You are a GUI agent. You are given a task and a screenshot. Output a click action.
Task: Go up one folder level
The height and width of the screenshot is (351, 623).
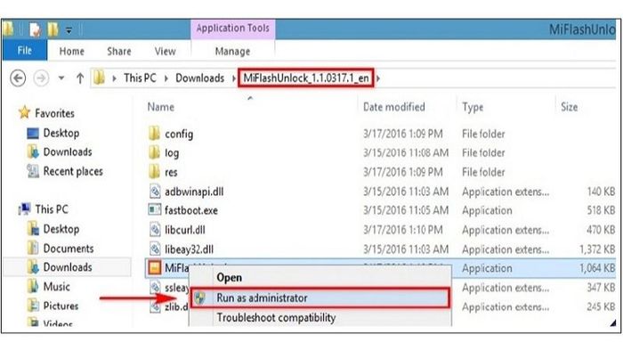tap(80, 78)
